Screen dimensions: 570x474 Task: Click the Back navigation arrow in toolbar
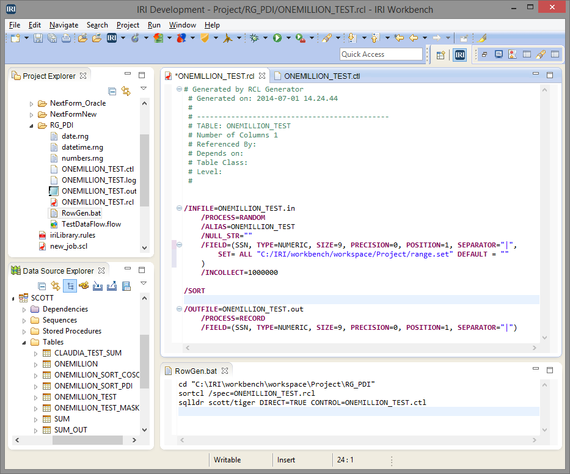pyautogui.click(x=414, y=38)
